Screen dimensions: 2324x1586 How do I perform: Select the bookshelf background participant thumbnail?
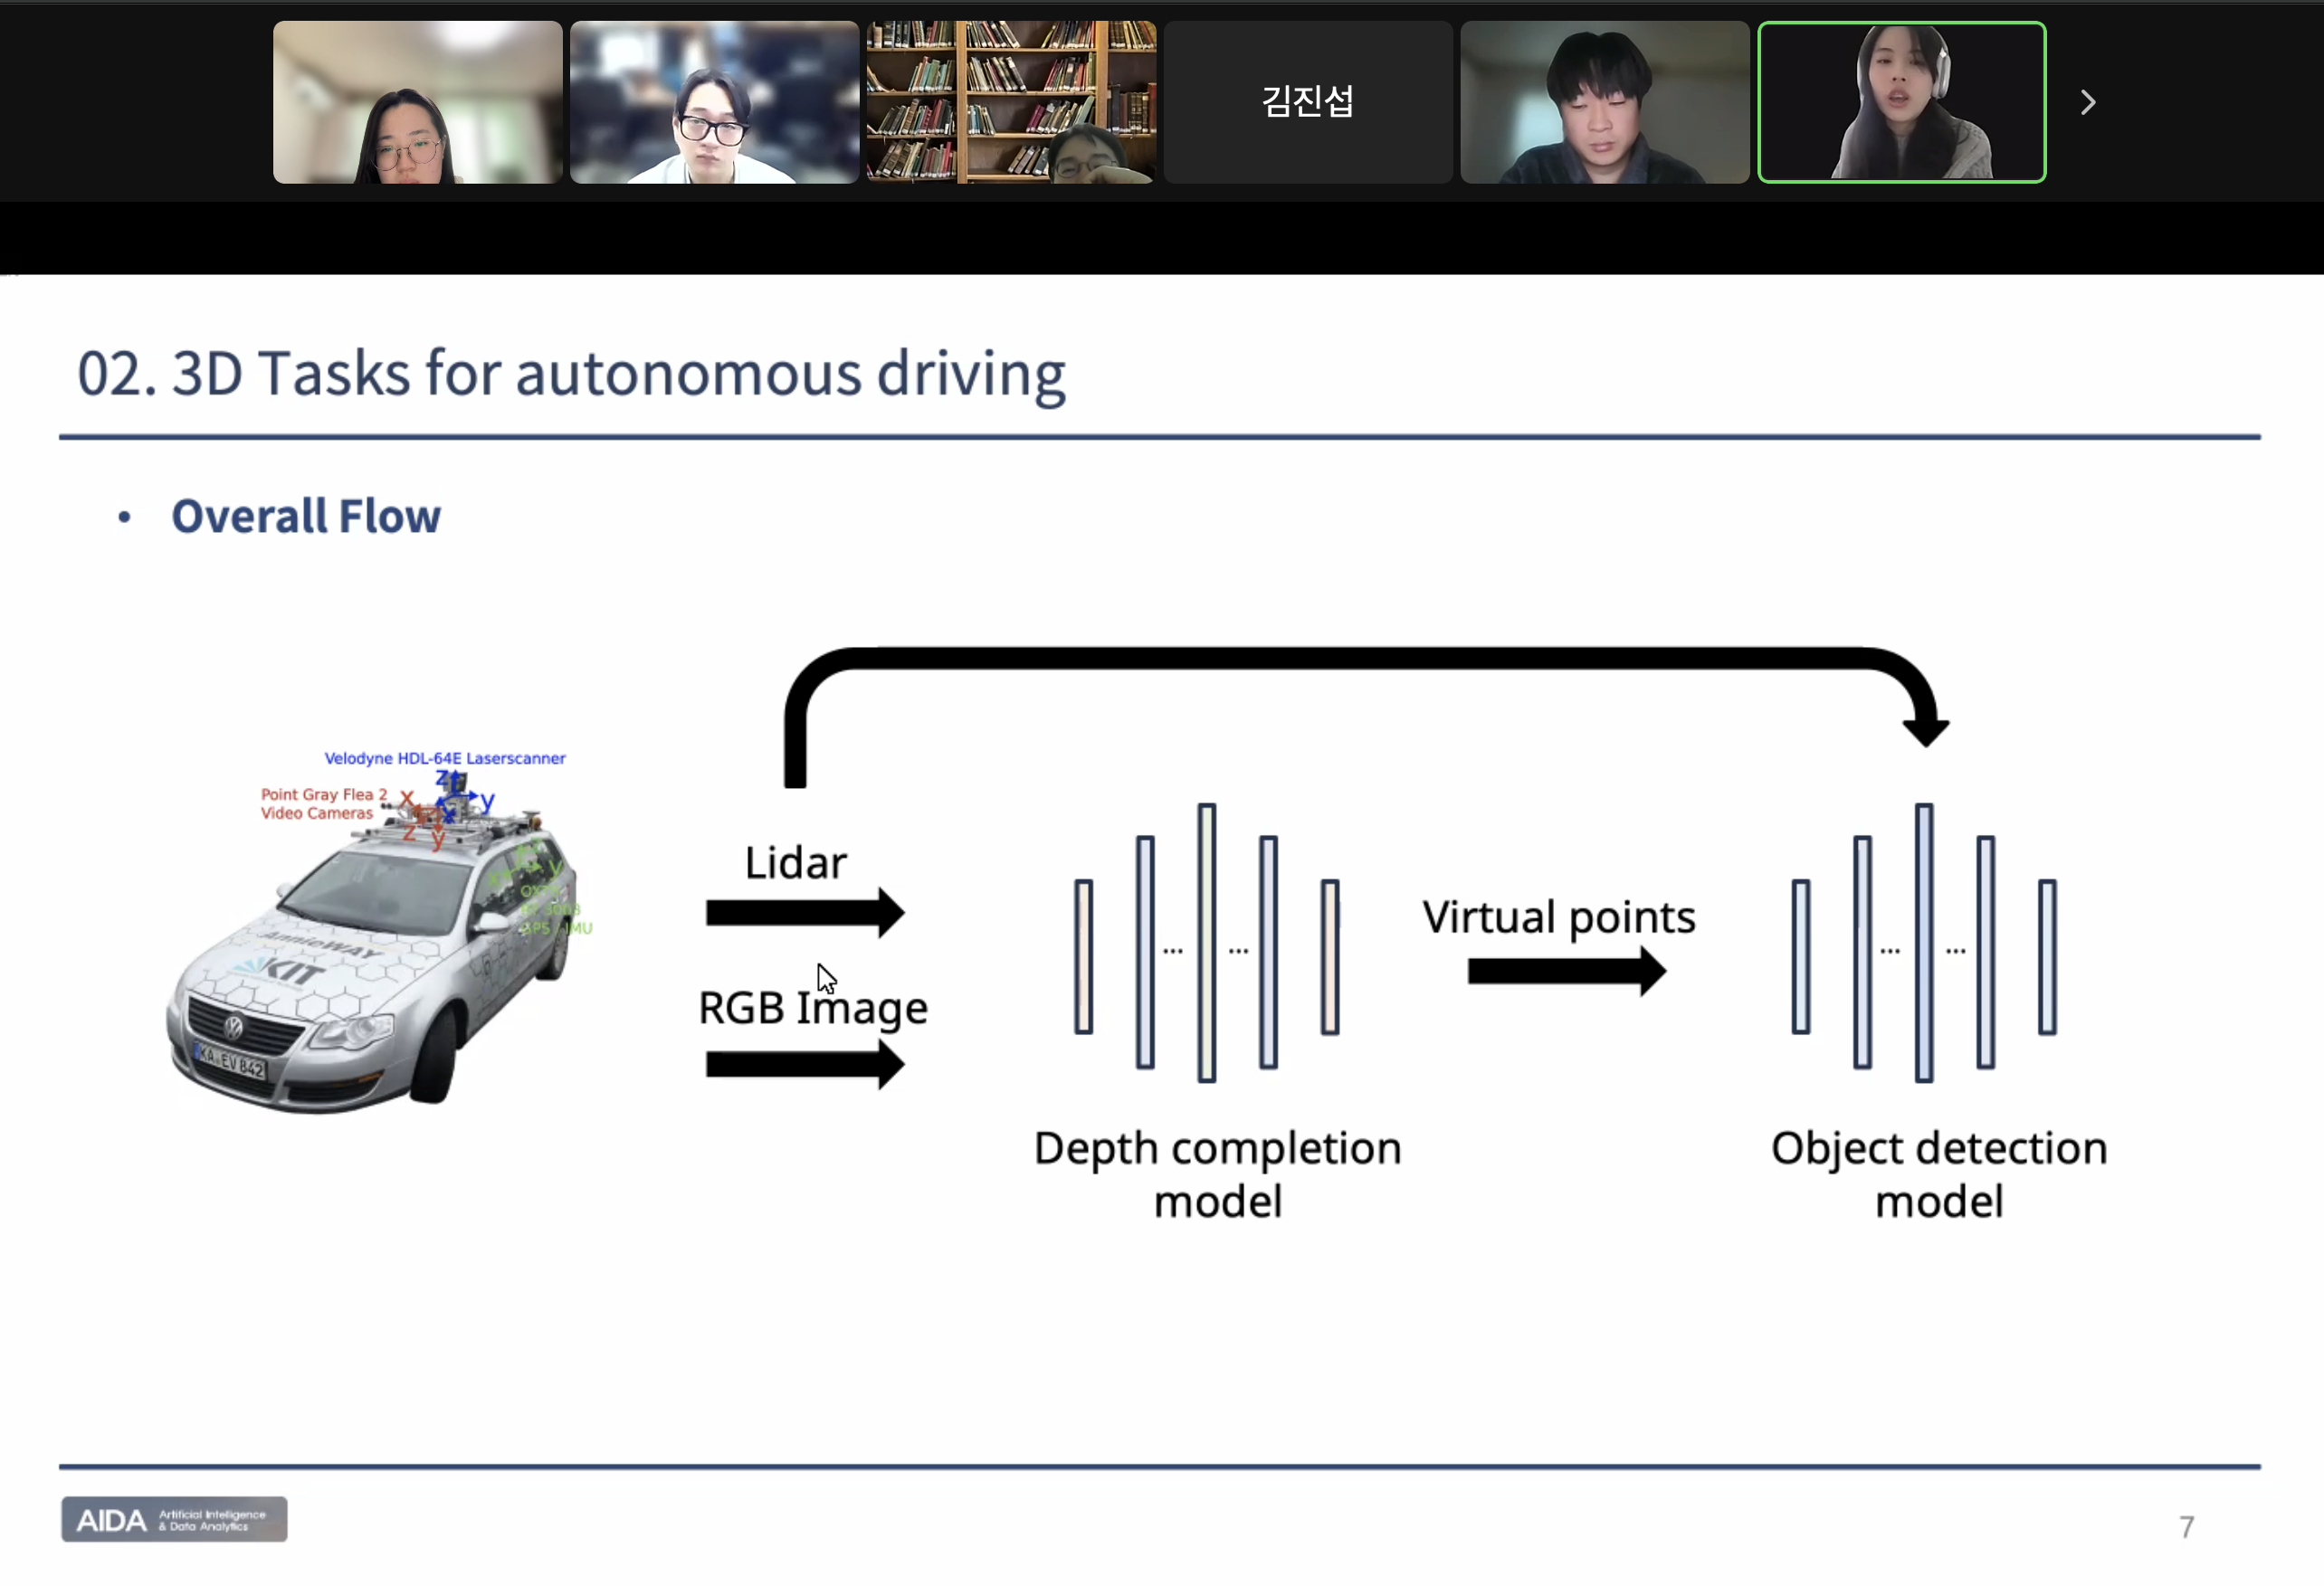(1010, 102)
